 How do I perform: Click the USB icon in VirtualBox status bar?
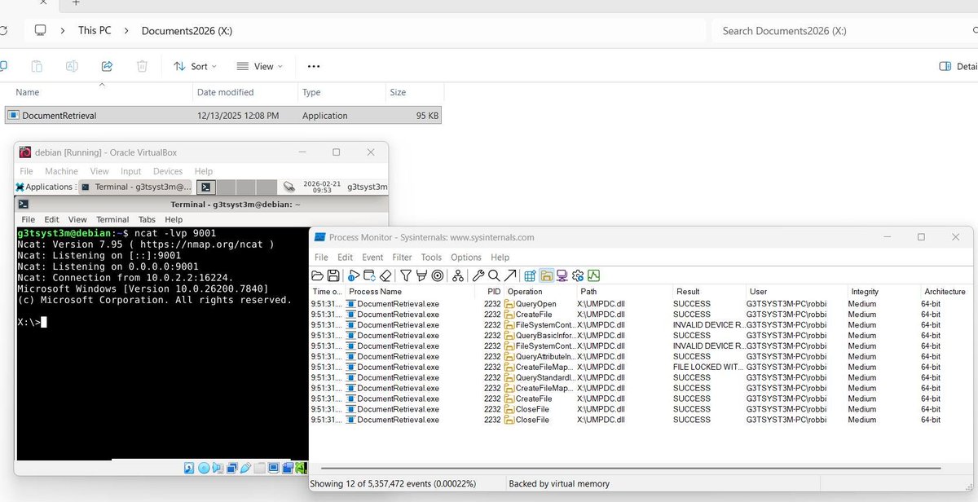tap(246, 469)
